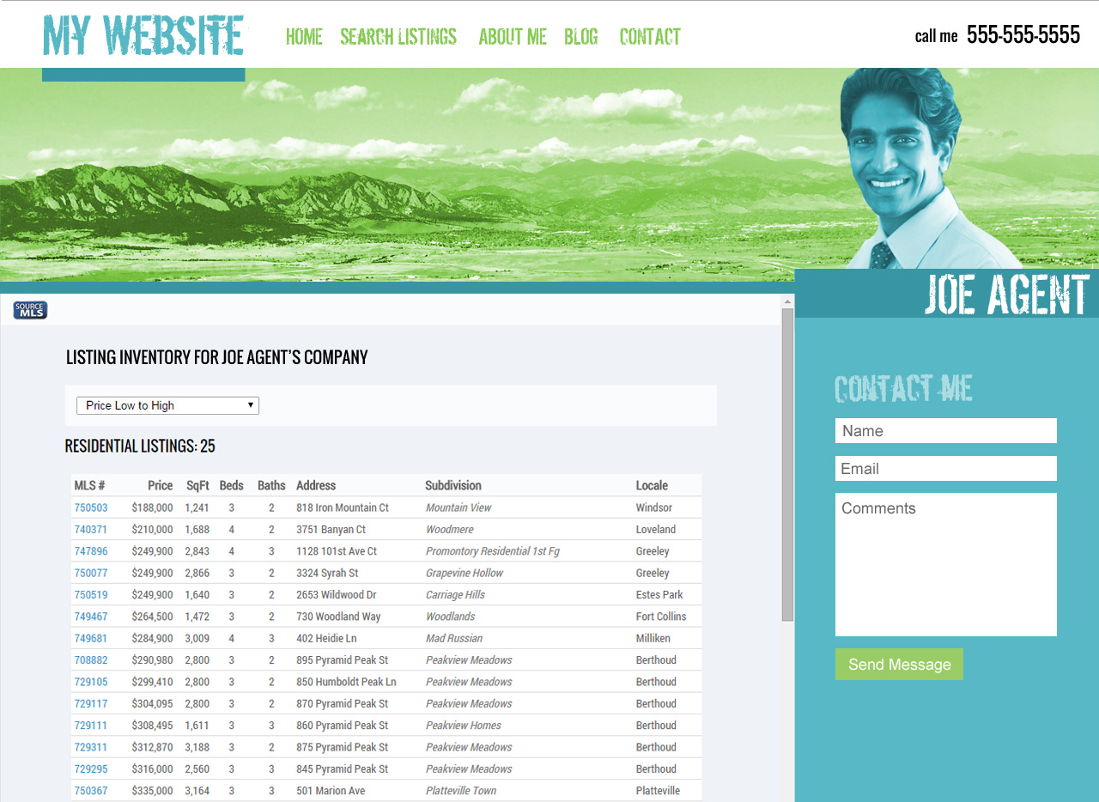Open the Blog menu link
This screenshot has width=1099, height=802.
pyautogui.click(x=581, y=37)
